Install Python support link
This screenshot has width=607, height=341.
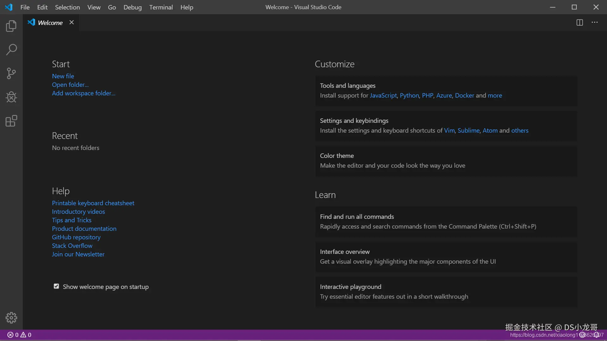tap(409, 95)
